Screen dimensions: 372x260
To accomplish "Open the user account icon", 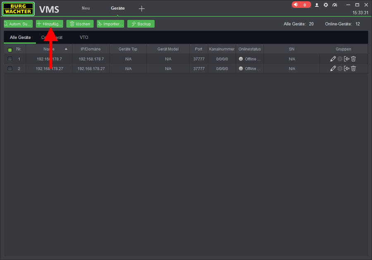I will click(317, 5).
